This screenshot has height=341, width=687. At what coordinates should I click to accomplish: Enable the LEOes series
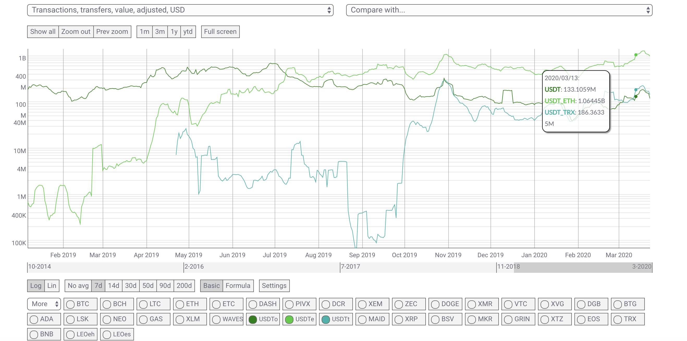click(x=117, y=334)
